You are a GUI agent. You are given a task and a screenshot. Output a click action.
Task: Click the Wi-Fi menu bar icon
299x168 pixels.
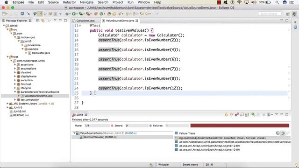239,2
